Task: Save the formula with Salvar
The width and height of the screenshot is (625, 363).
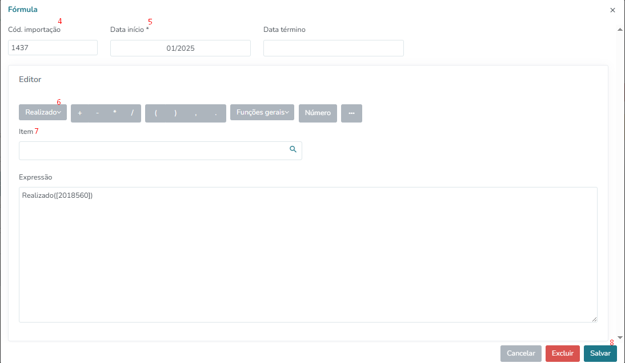Action: (600, 353)
